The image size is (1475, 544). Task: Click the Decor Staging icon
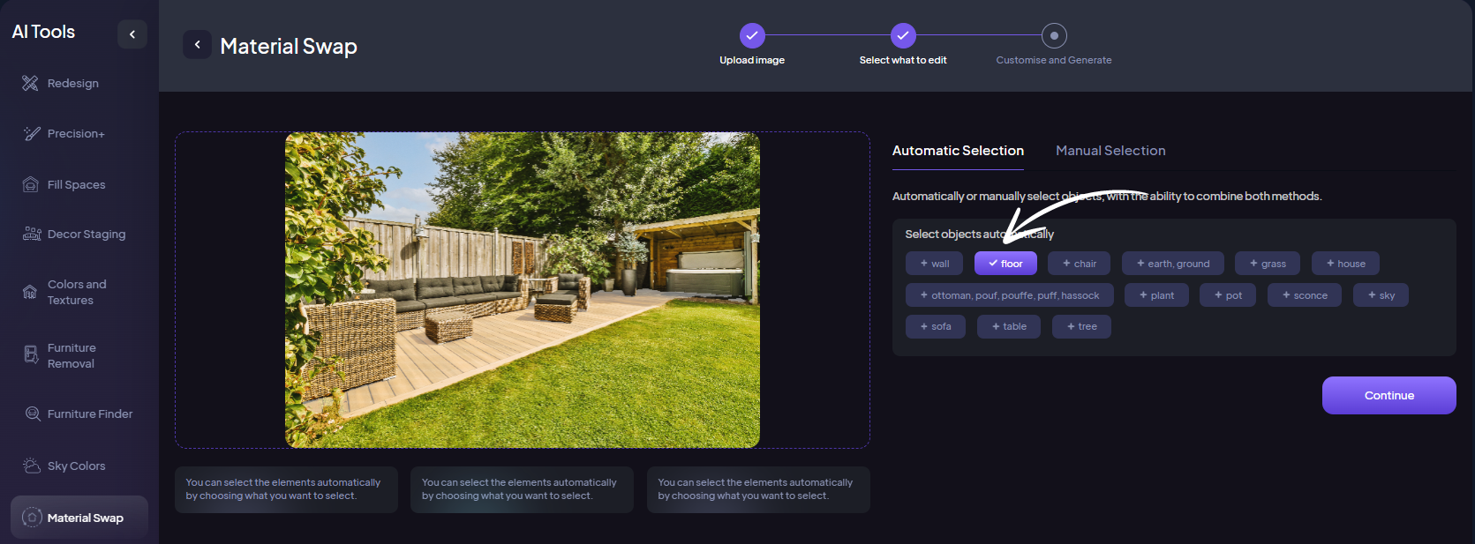(32, 235)
